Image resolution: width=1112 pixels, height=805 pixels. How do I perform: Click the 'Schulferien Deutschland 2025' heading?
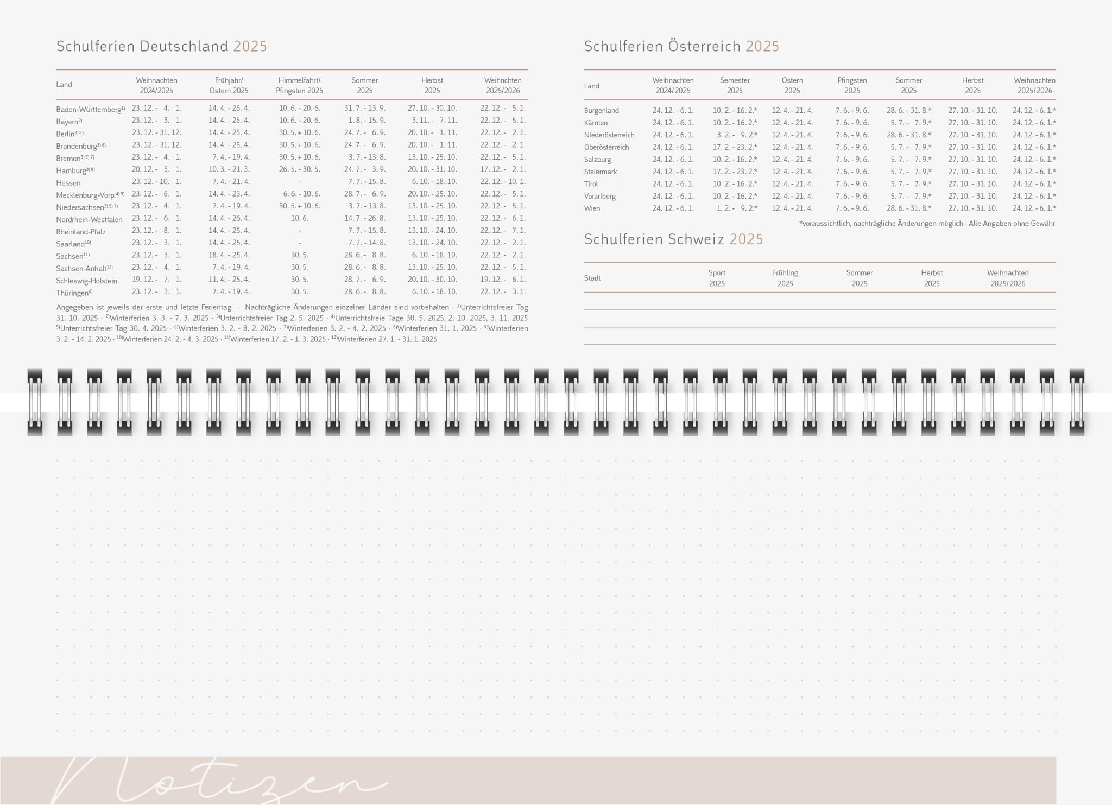coord(162,46)
